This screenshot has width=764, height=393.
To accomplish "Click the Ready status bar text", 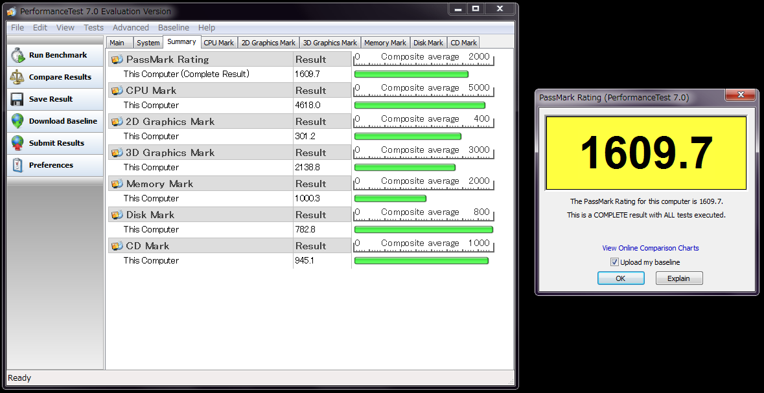I will pyautogui.click(x=19, y=378).
